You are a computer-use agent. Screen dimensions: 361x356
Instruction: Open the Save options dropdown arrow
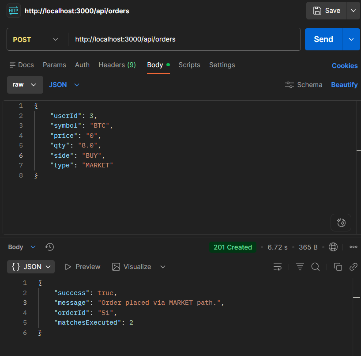pos(353,11)
